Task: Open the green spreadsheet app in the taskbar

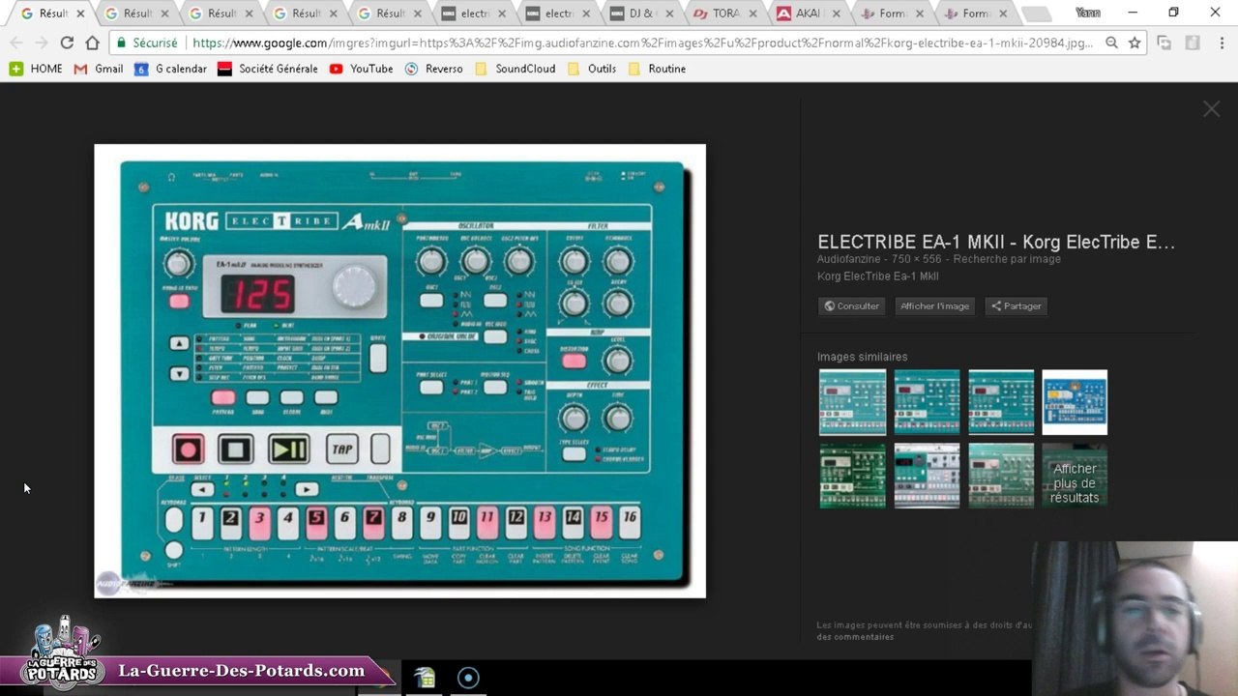Action: point(425,678)
